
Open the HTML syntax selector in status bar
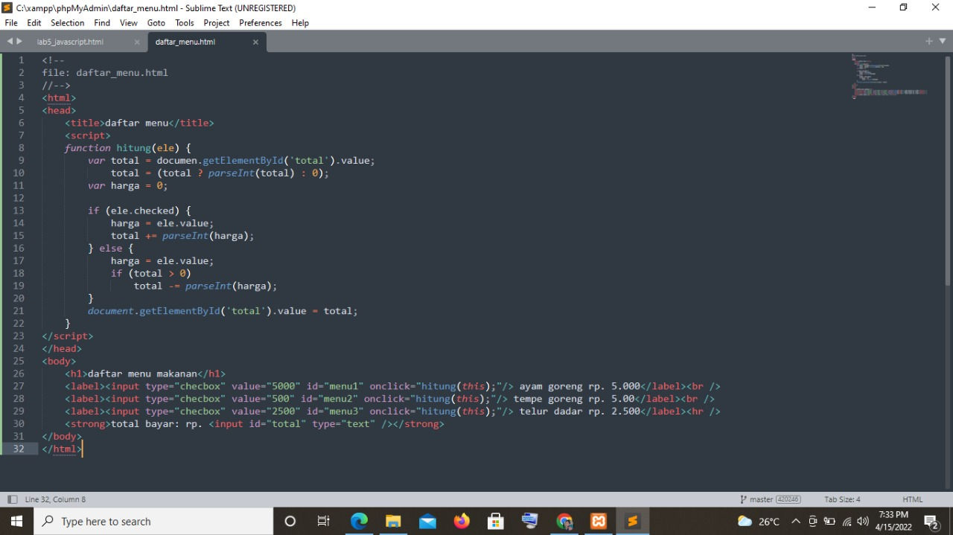pos(912,499)
